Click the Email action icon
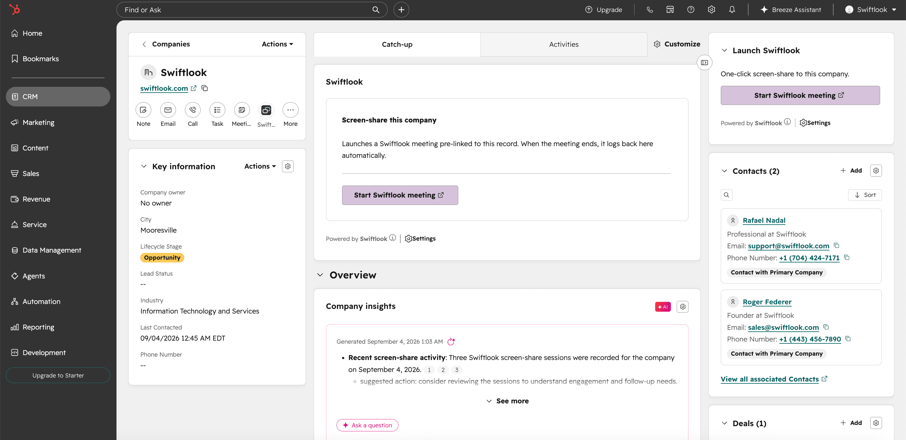Image resolution: width=906 pixels, height=440 pixels. coord(168,110)
